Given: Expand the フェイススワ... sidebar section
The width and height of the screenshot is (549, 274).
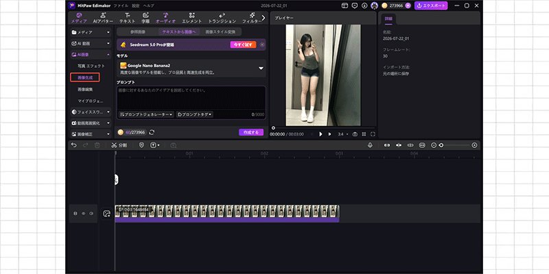Looking at the screenshot, I should pyautogui.click(x=91, y=112).
